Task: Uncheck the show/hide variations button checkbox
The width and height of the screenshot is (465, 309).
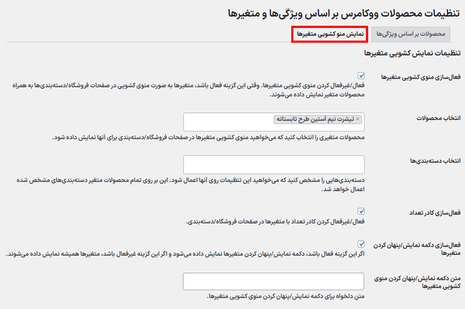Action: click(x=361, y=244)
